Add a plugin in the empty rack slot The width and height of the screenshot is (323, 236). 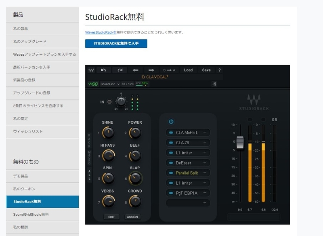pyautogui.click(x=205, y=202)
